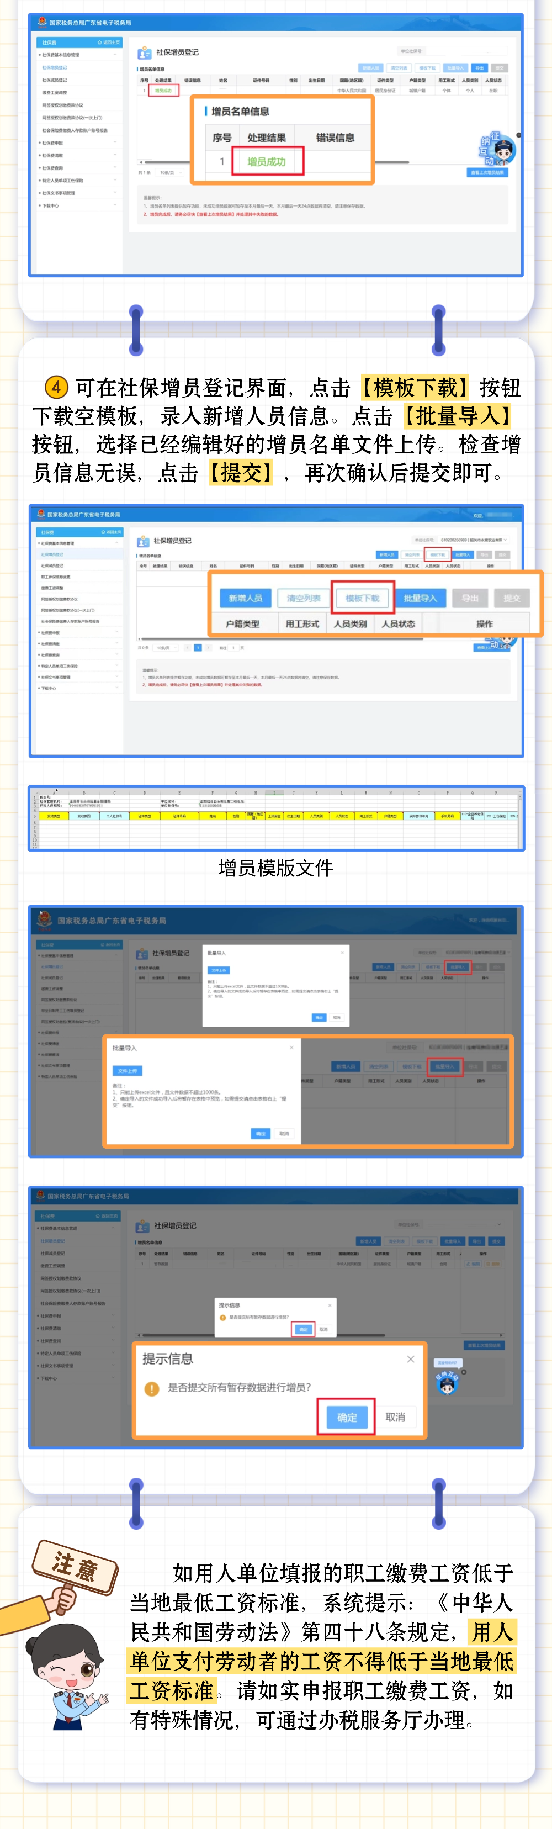Confirm with 确定 in enlarged 提示信息 dialog
Viewport: 552px width, 1829px height.
pyautogui.click(x=347, y=1417)
